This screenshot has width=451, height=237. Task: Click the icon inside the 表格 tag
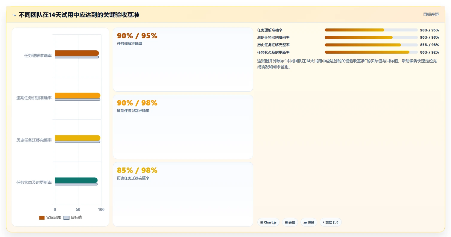pyautogui.click(x=286, y=223)
